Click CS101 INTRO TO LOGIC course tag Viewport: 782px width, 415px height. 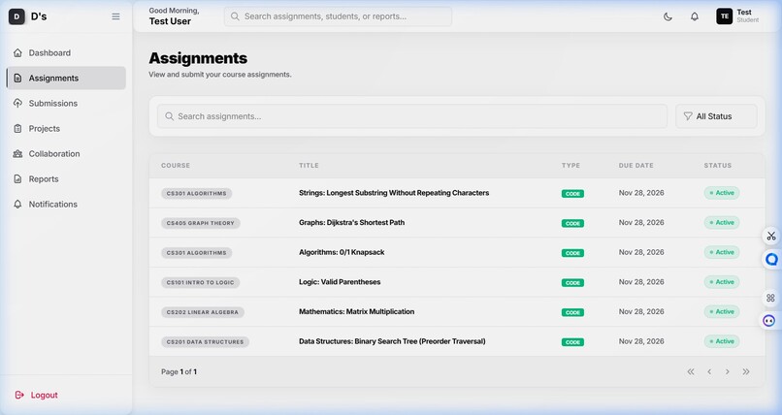click(201, 282)
